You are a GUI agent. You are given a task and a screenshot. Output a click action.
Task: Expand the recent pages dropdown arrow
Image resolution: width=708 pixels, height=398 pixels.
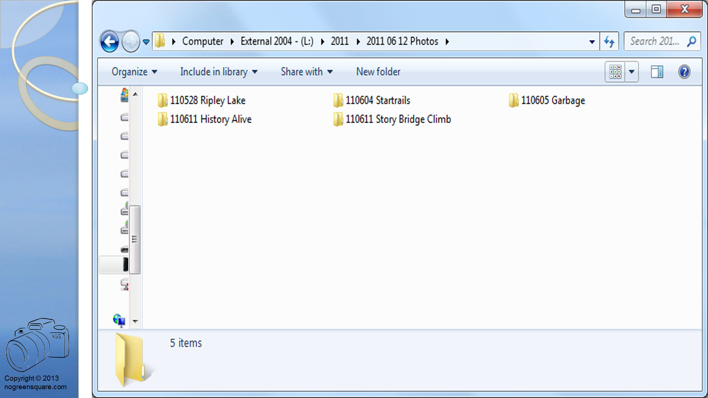click(x=146, y=42)
